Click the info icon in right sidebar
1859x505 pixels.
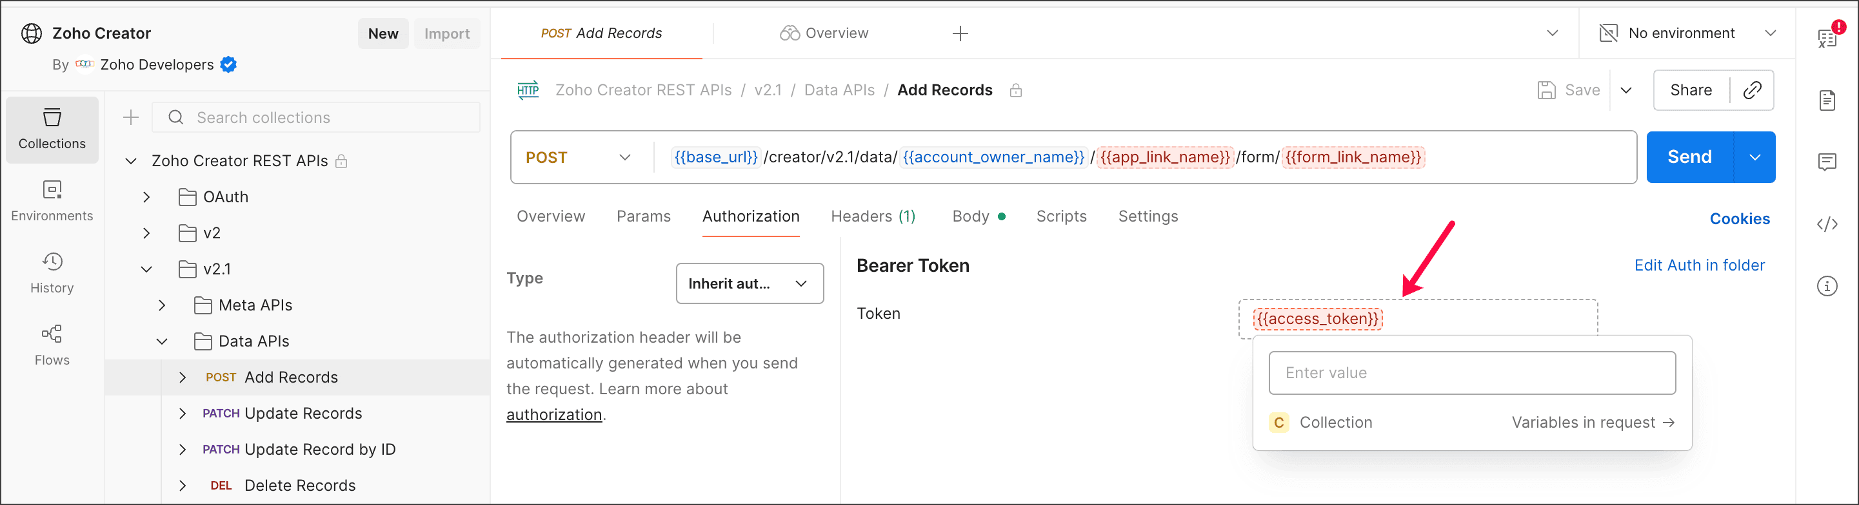click(x=1827, y=286)
